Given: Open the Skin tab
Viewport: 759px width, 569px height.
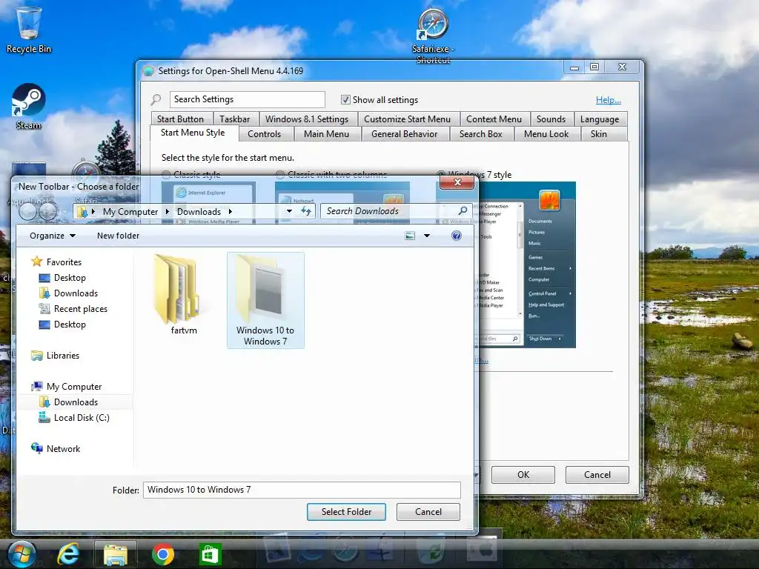Looking at the screenshot, I should click(x=599, y=134).
